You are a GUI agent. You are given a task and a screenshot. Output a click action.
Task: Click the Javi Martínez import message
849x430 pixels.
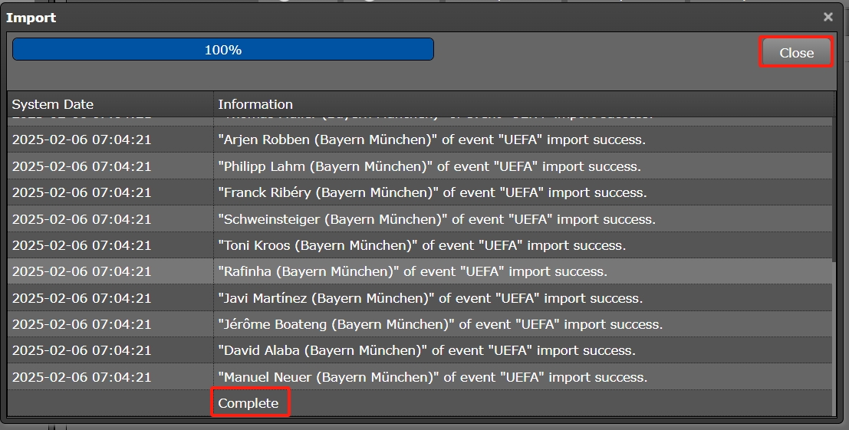tap(430, 298)
